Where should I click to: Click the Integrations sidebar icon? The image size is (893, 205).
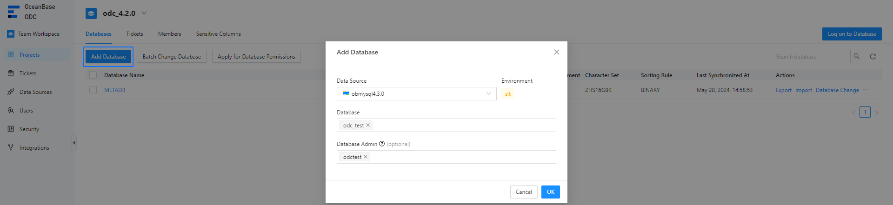click(x=11, y=148)
